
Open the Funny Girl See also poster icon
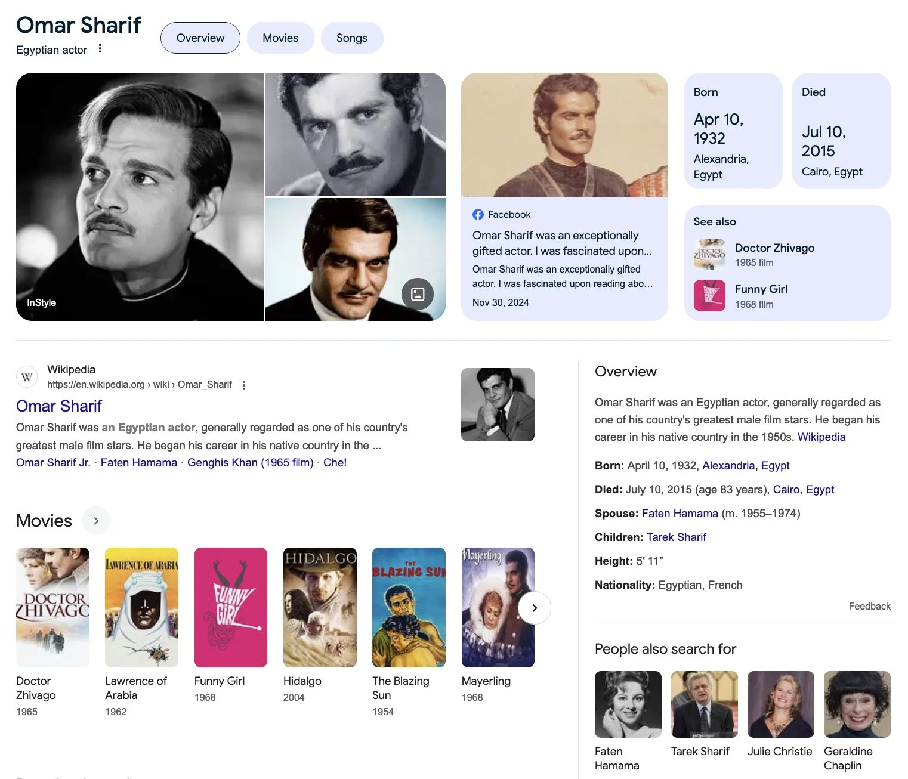click(709, 296)
